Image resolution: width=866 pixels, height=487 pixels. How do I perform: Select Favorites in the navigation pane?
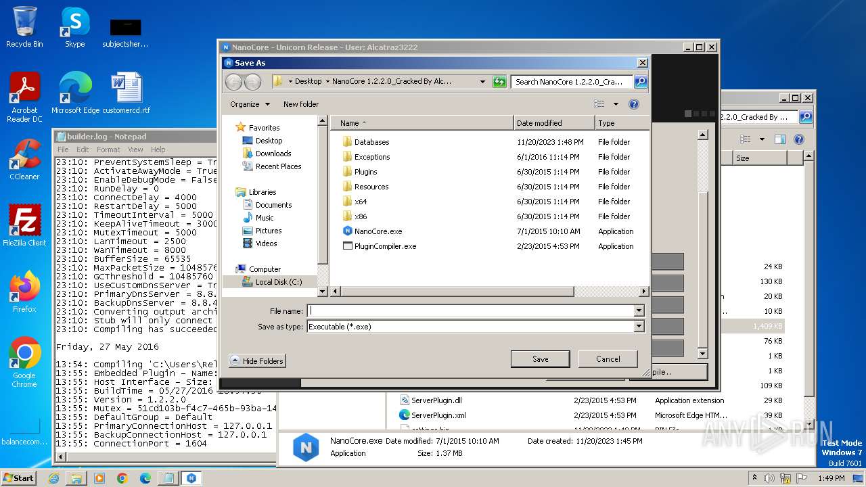(x=258, y=128)
